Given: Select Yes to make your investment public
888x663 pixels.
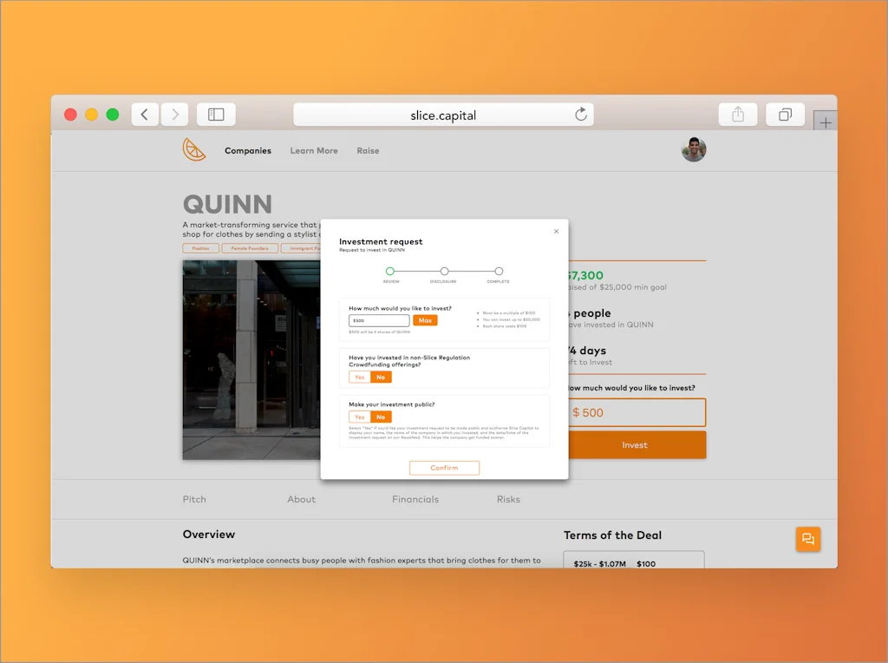Looking at the screenshot, I should tap(359, 417).
